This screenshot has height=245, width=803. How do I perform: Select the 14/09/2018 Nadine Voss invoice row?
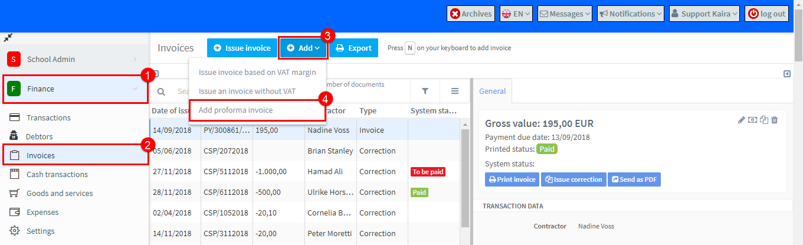[305, 130]
